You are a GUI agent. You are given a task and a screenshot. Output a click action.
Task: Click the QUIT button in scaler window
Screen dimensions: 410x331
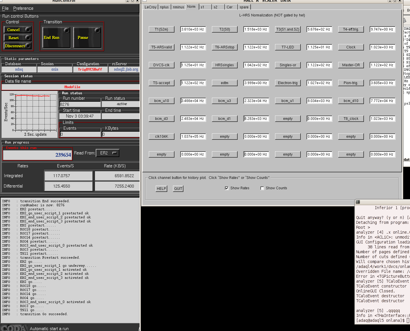[178, 189]
